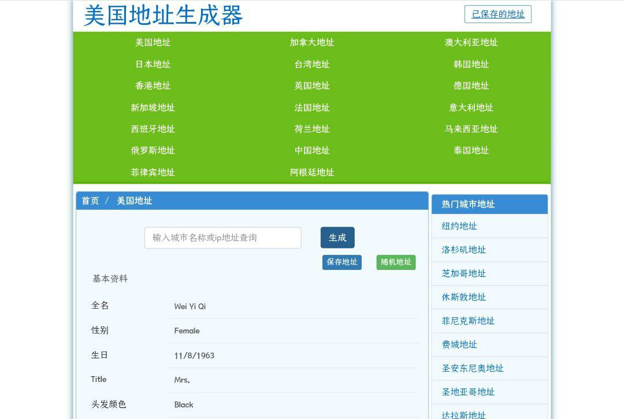Visit the 马来西亚地址 link
The image size is (624, 419).
tap(471, 129)
